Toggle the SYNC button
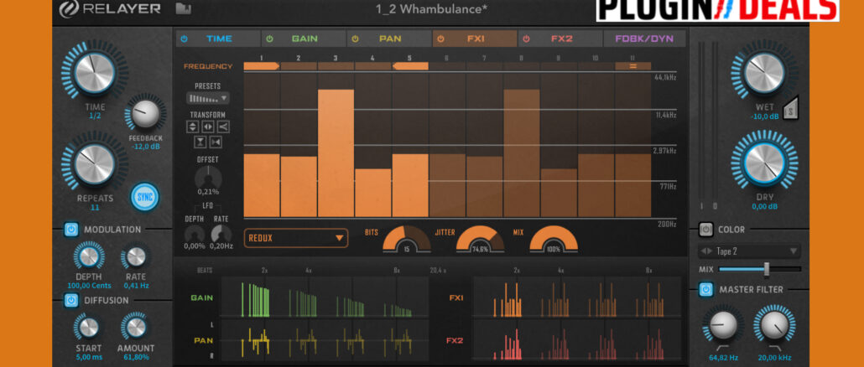This screenshot has width=864, height=367. point(145,197)
